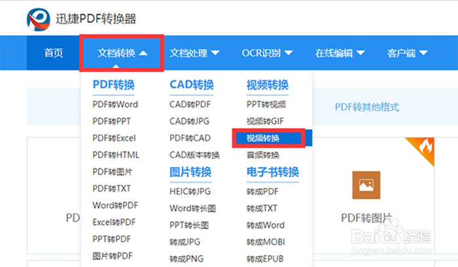Viewport: 458px width, 267px height.
Task: Choose ebook 转成TXT option
Action: (x=262, y=208)
